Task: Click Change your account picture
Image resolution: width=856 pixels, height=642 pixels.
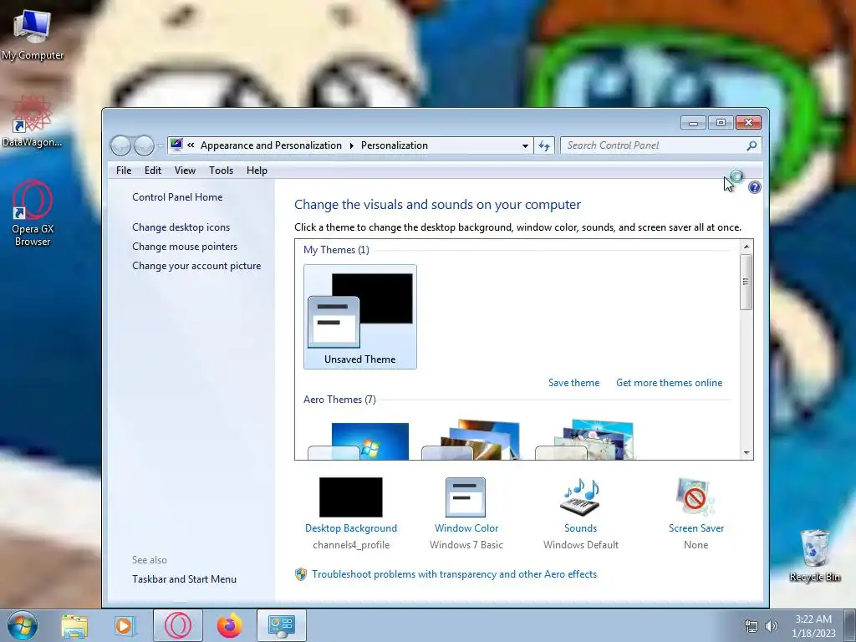Action: coord(196,266)
